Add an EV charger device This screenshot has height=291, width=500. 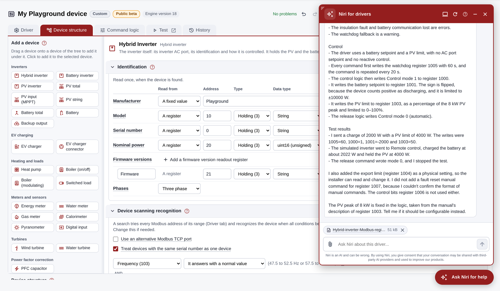pos(32,147)
